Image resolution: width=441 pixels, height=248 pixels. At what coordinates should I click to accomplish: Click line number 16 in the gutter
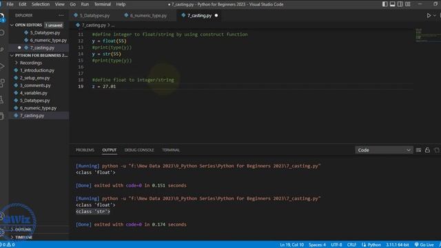pos(81,67)
